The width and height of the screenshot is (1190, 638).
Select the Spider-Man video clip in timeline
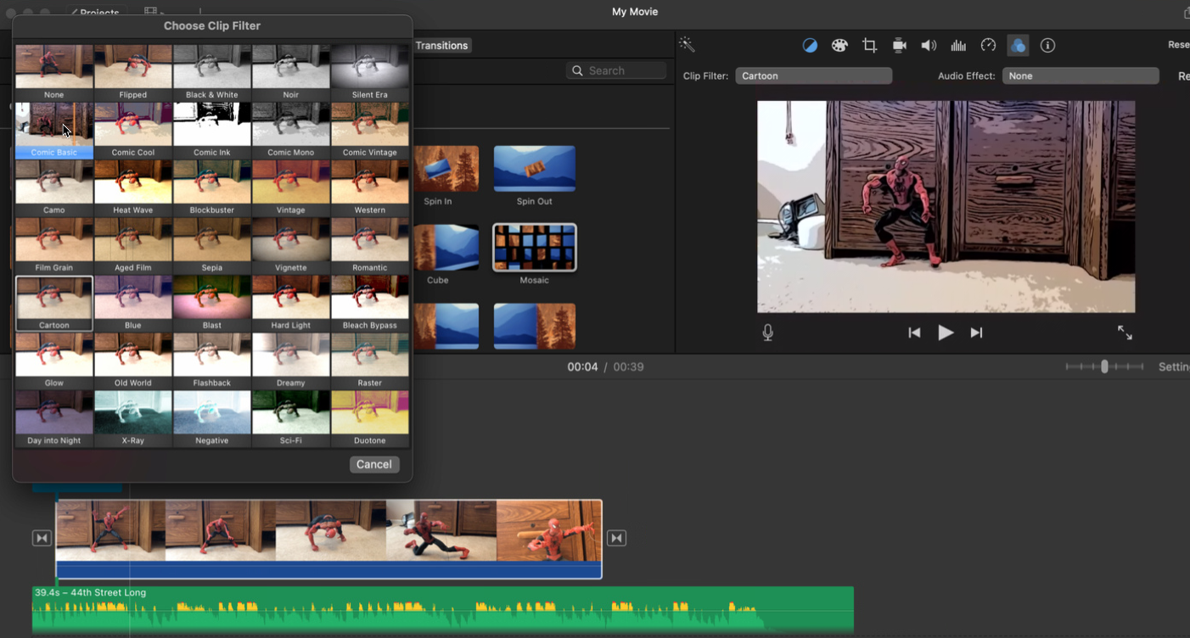pyautogui.click(x=328, y=539)
